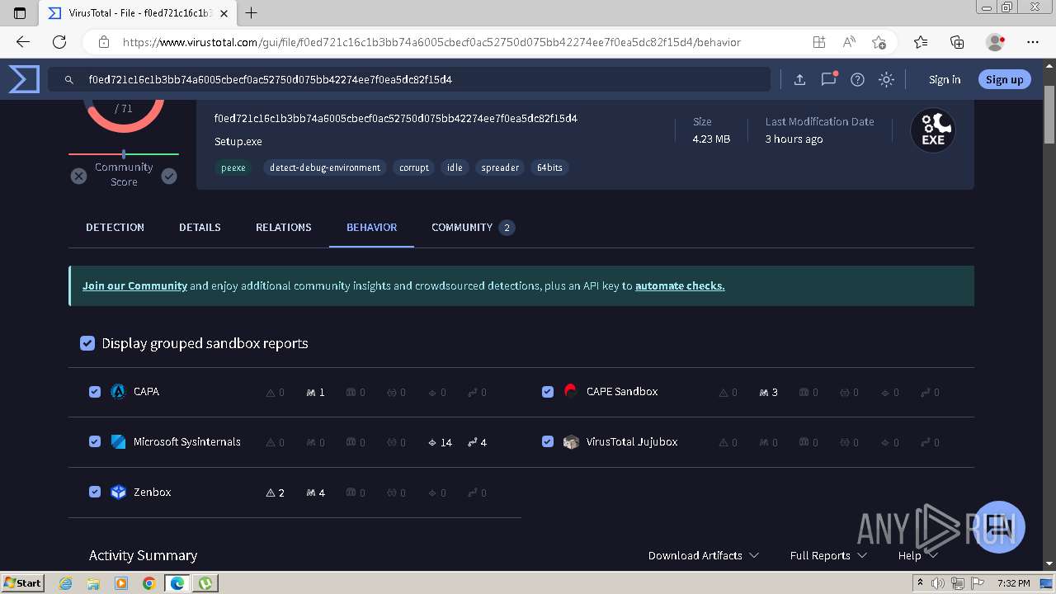Screen dimensions: 1056x594
Task: Open the notifications speech-bubble icon
Action: pyautogui.click(x=829, y=79)
